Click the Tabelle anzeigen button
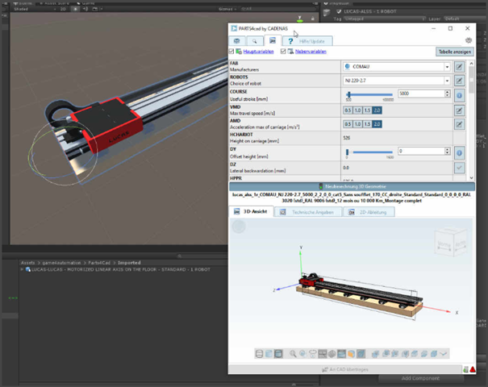488x387 pixels. pyautogui.click(x=454, y=52)
